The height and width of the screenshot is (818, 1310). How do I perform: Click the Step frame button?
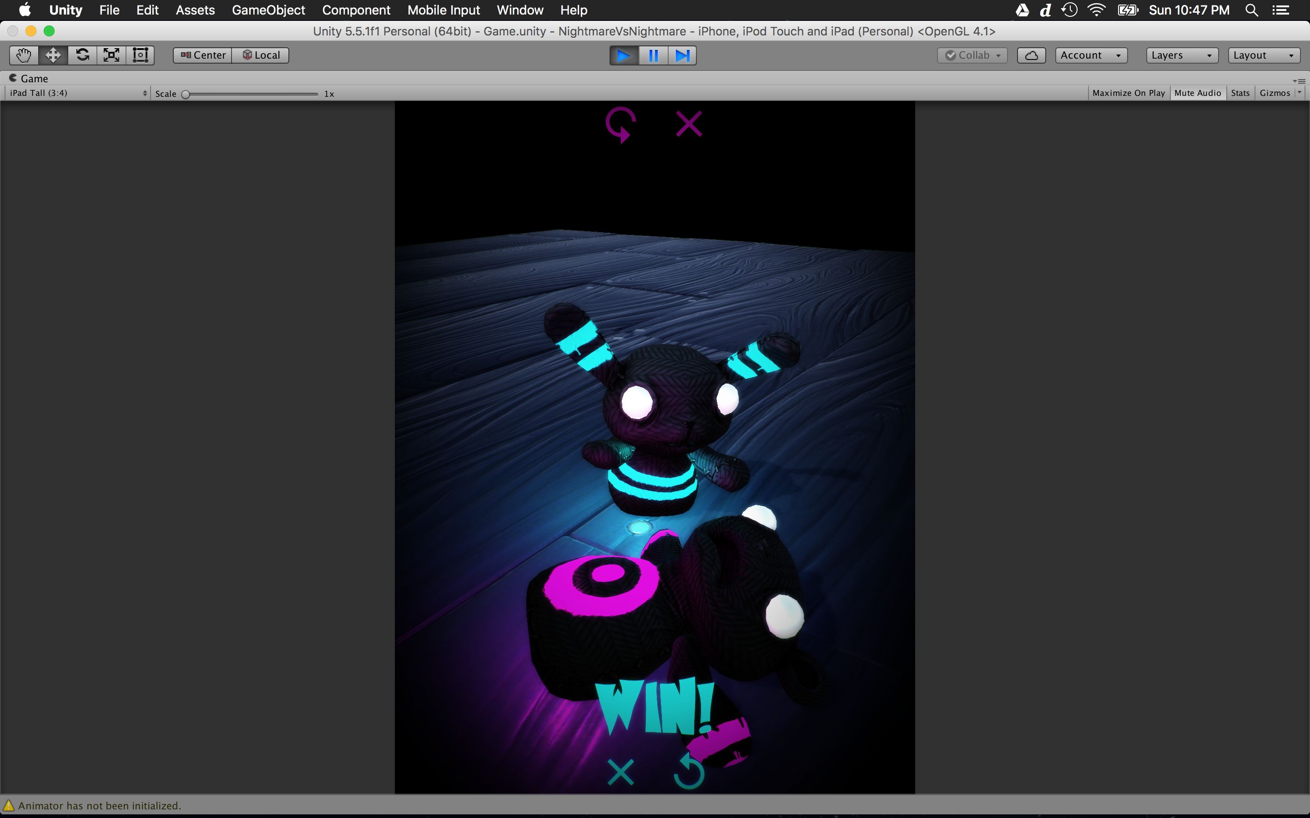point(682,56)
